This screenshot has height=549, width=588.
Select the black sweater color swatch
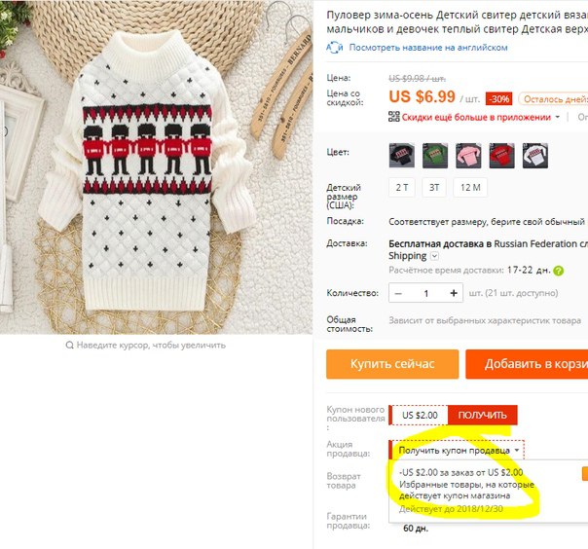[402, 155]
